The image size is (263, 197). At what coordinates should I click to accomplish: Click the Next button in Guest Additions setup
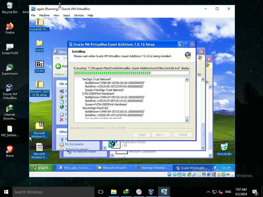161,135
